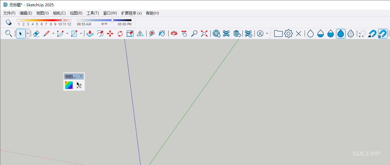The height and width of the screenshot is (165, 390).
Task: Click the Zoom Extents tool
Action: point(204,34)
